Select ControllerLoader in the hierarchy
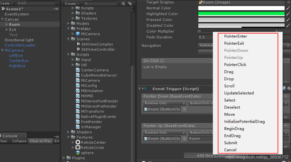The width and height of the screenshot is (291, 162). coord(20,45)
